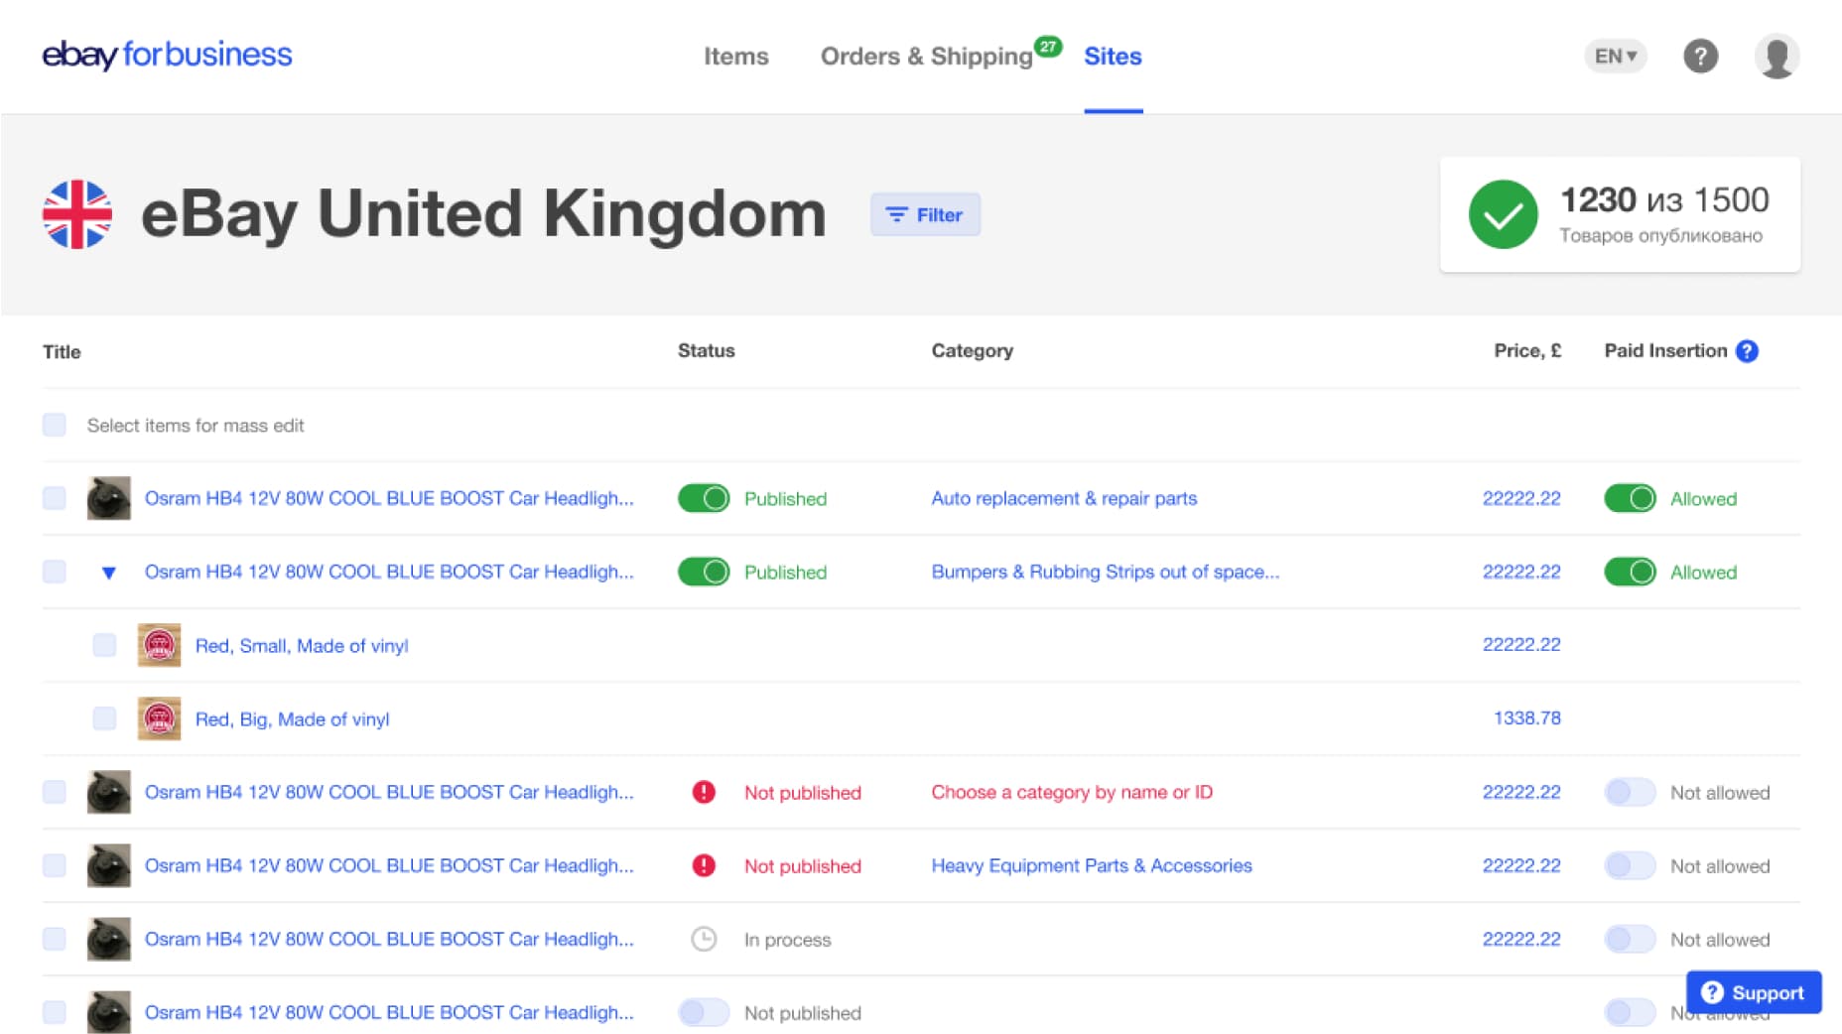1842x1034 pixels.
Task: Click the eBay for business logo
Action: point(167,55)
